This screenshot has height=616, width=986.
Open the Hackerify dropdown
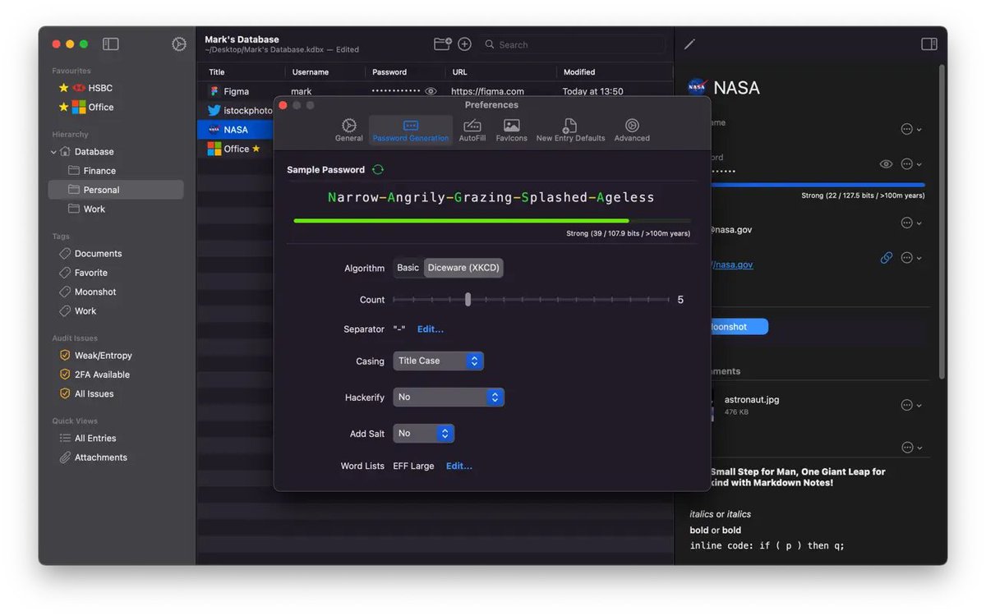449,398
